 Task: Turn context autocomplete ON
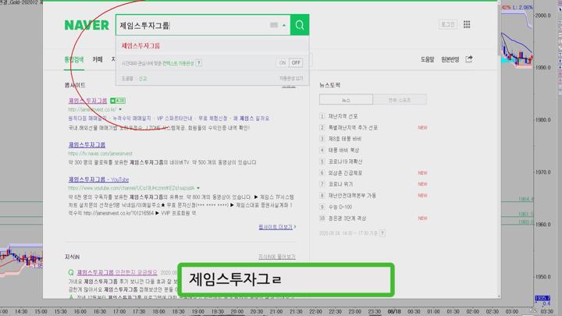283,63
